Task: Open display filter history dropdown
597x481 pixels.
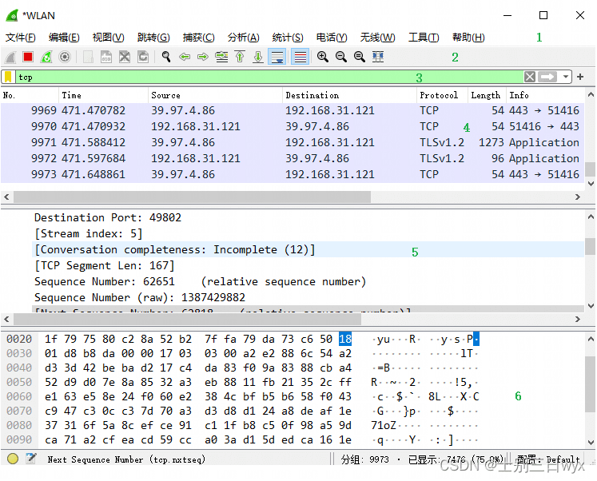Action: [566, 77]
